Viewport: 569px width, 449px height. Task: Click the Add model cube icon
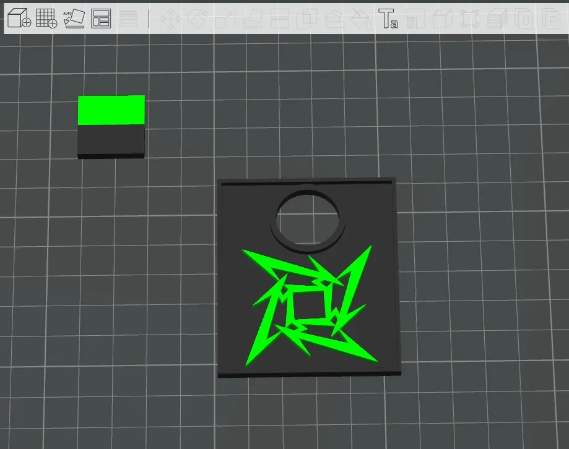coord(19,19)
